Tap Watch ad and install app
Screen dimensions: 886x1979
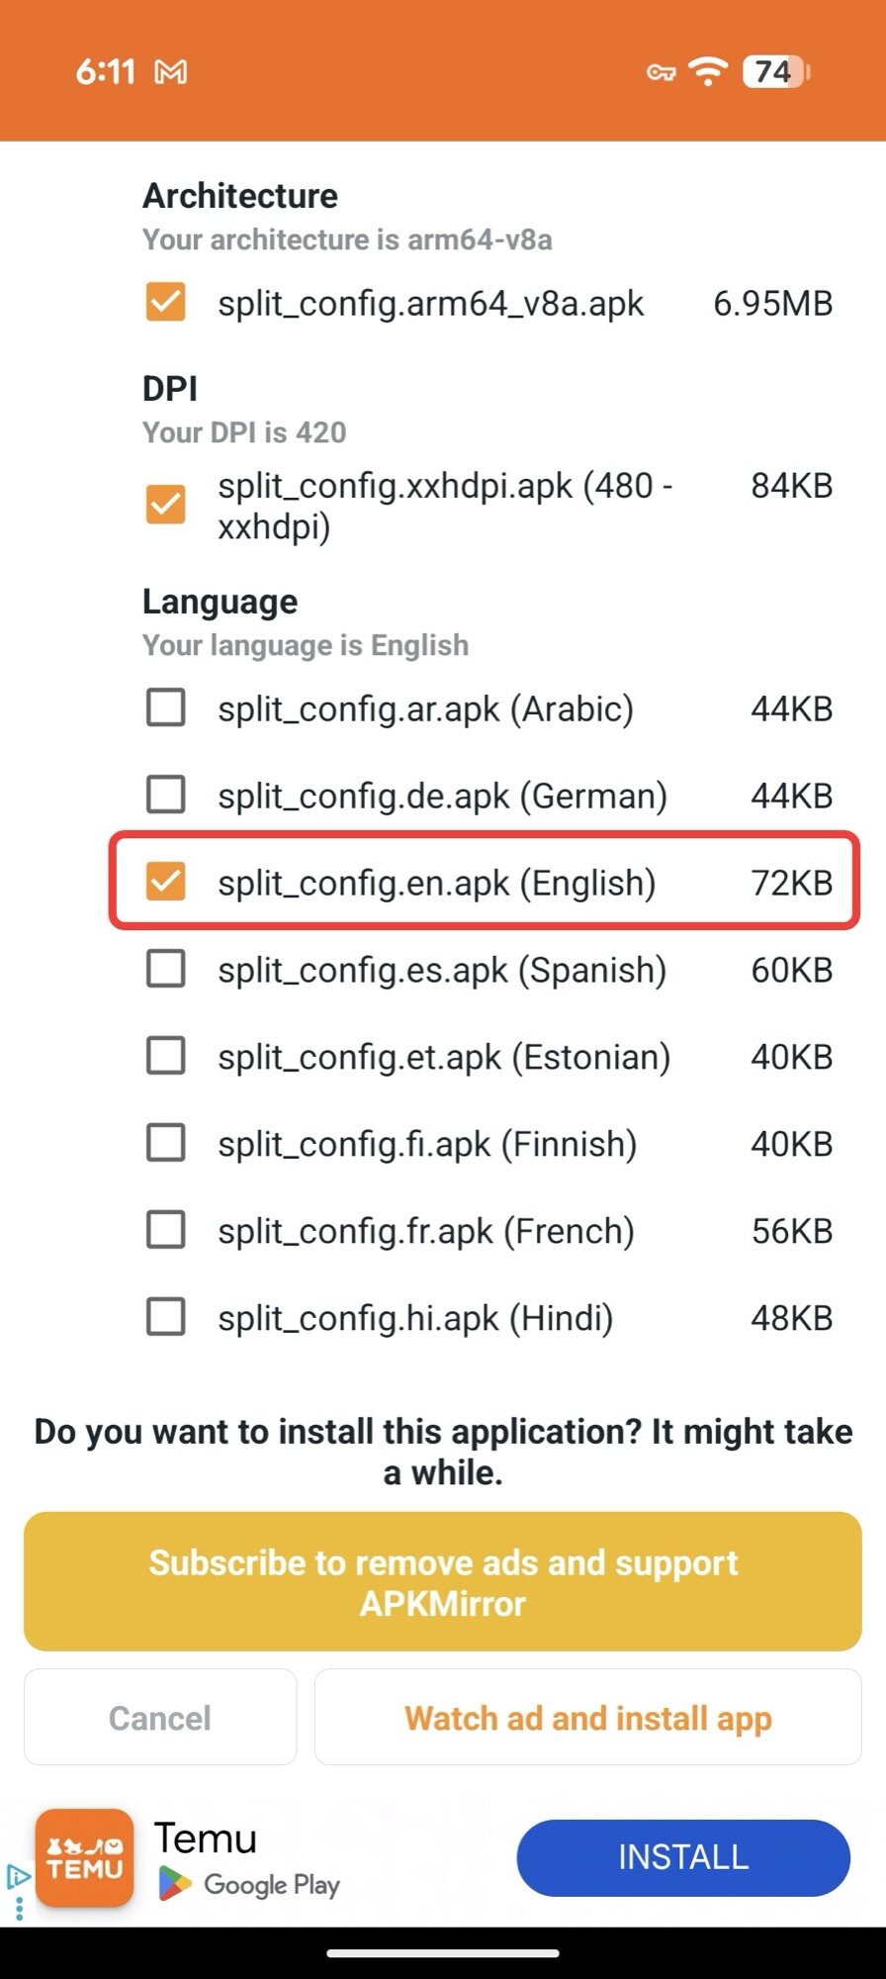588,1718
